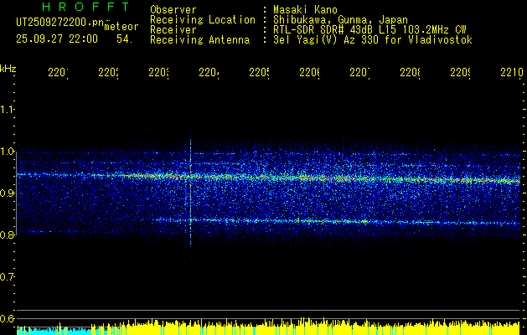Click the word 'meteor' under the file name
This screenshot has width=527, height=335.
tap(121, 27)
